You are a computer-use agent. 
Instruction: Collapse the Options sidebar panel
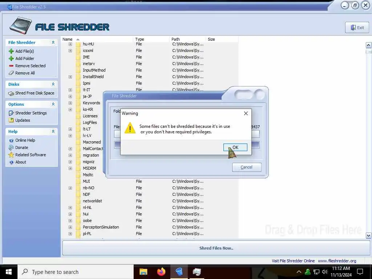coord(53,104)
